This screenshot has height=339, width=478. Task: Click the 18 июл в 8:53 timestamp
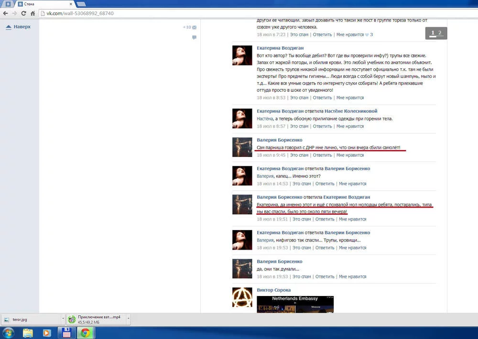(x=271, y=98)
